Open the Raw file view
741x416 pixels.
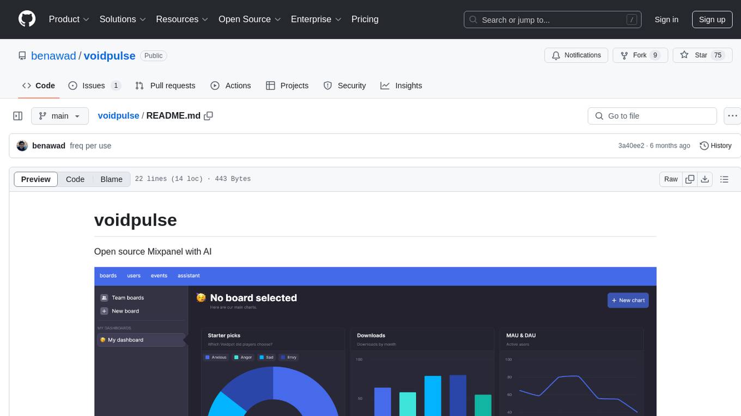pos(671,179)
